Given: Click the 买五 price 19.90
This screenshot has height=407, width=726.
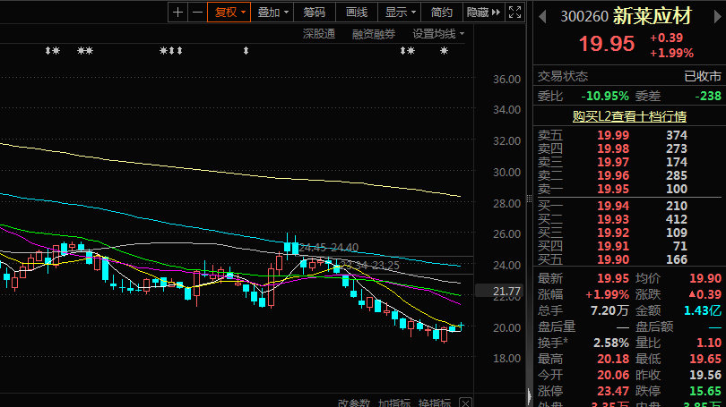Looking at the screenshot, I should tap(613, 259).
